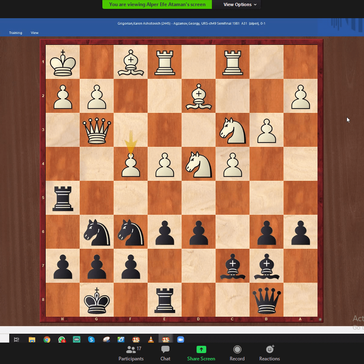Open Google Chrome from the taskbar
The width and height of the screenshot is (364, 364).
[47, 340]
